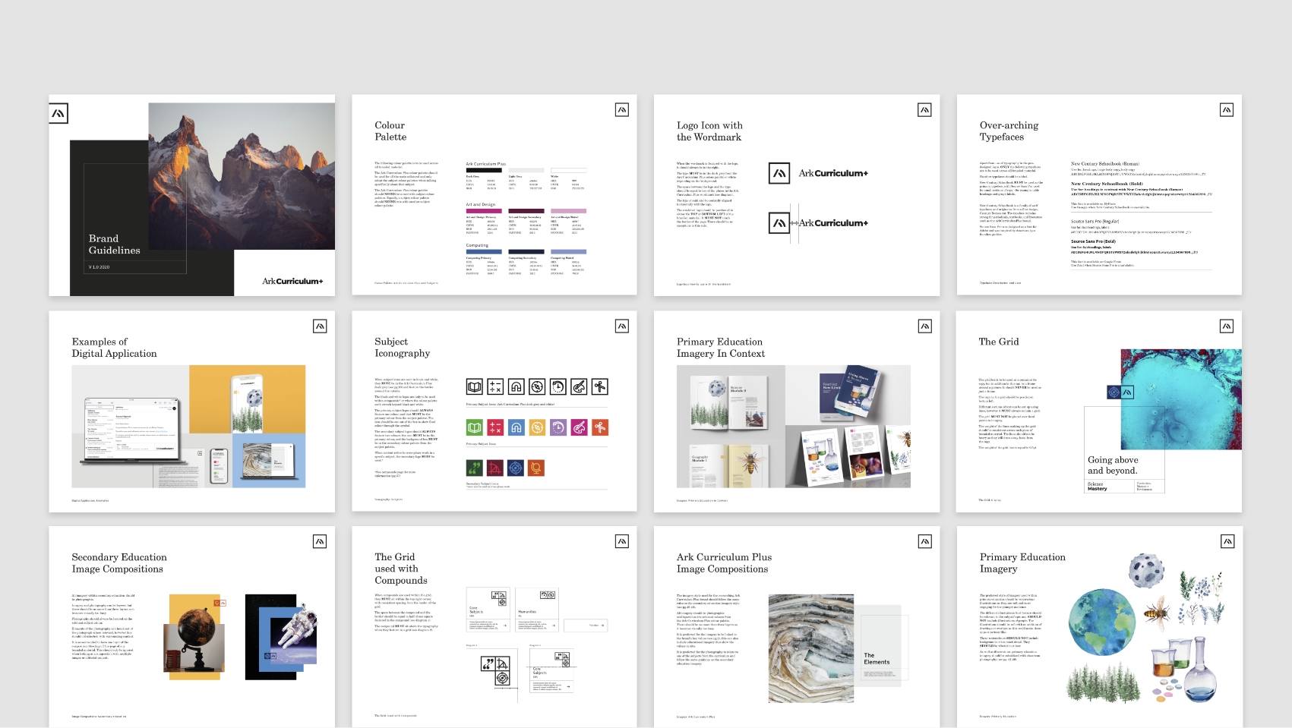Open the digital application devices mockup image
Screen dimensions: 1292x728
[188, 426]
